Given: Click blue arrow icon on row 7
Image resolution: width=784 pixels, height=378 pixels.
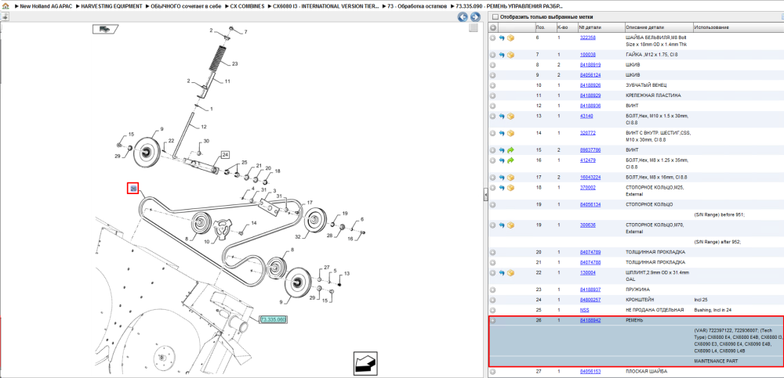Looking at the screenshot, I should [x=502, y=55].
